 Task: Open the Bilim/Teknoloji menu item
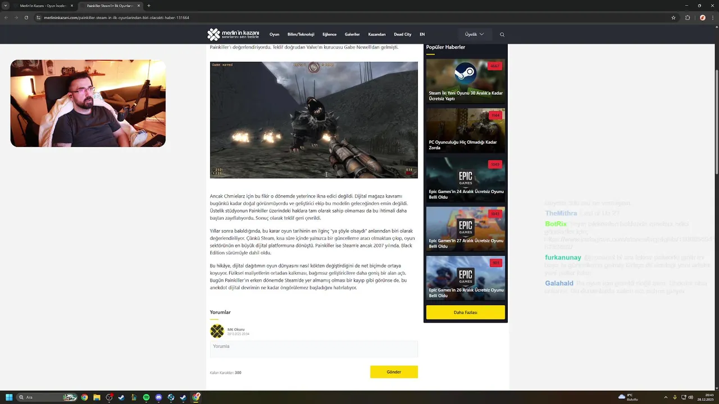click(301, 34)
